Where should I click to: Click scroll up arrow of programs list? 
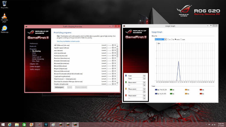tap(117, 46)
